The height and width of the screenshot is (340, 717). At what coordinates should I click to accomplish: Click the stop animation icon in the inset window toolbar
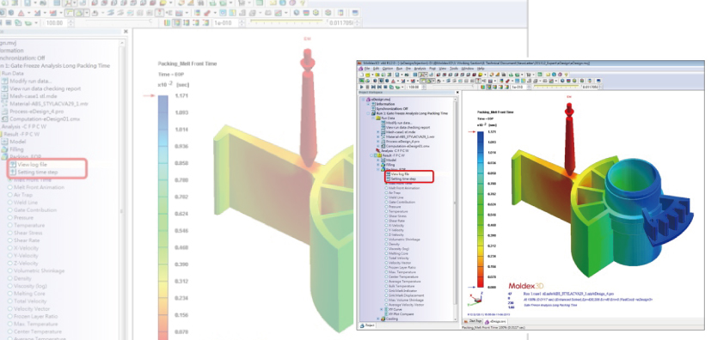tap(367, 87)
